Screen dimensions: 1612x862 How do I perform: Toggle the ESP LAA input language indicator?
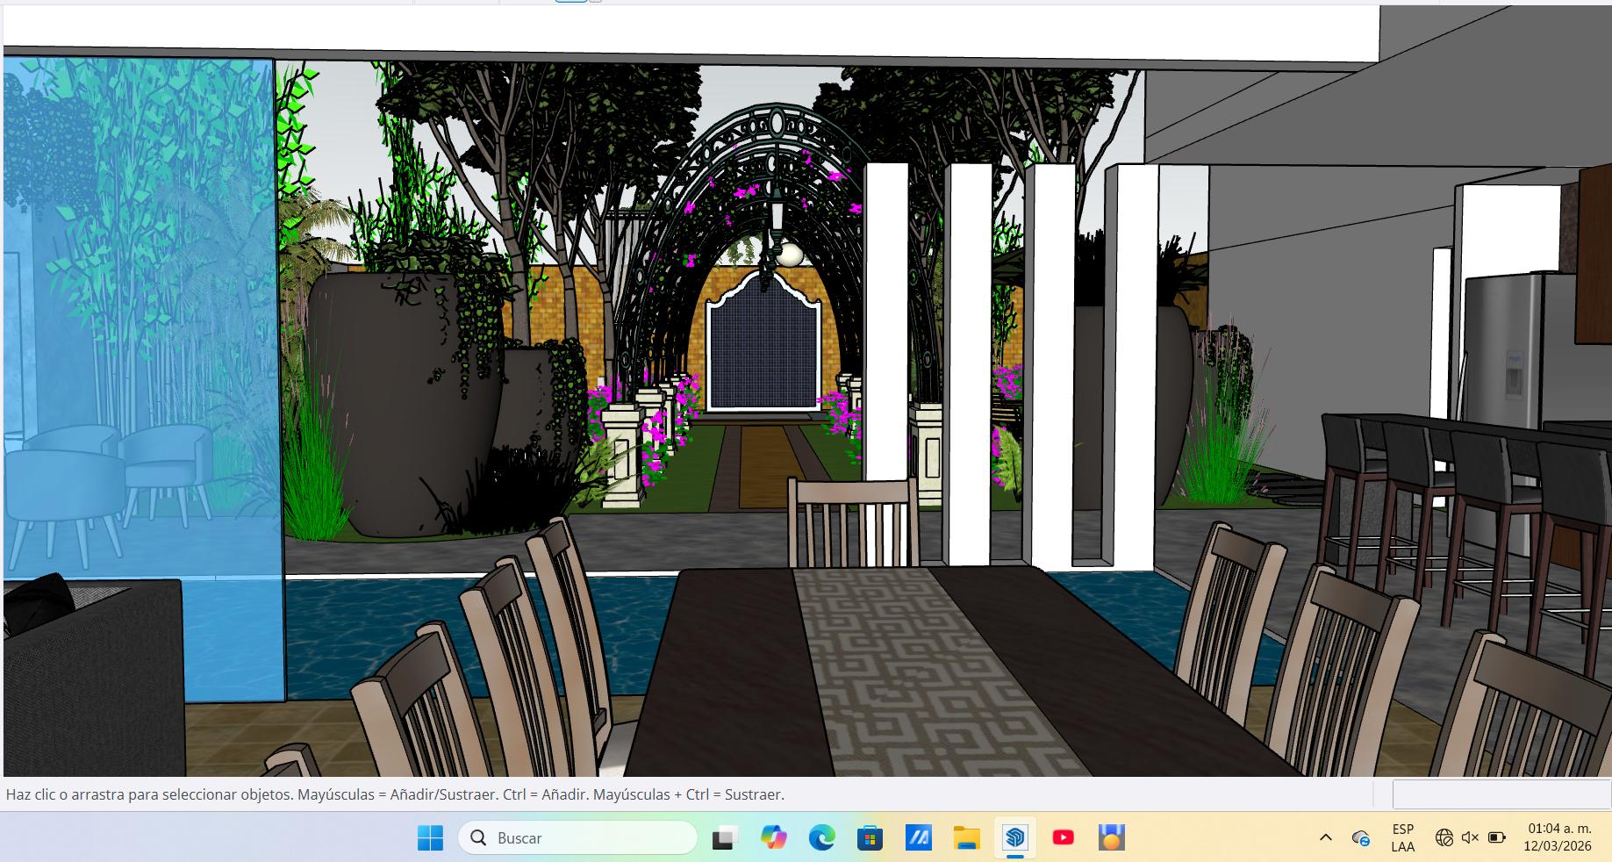click(1402, 838)
